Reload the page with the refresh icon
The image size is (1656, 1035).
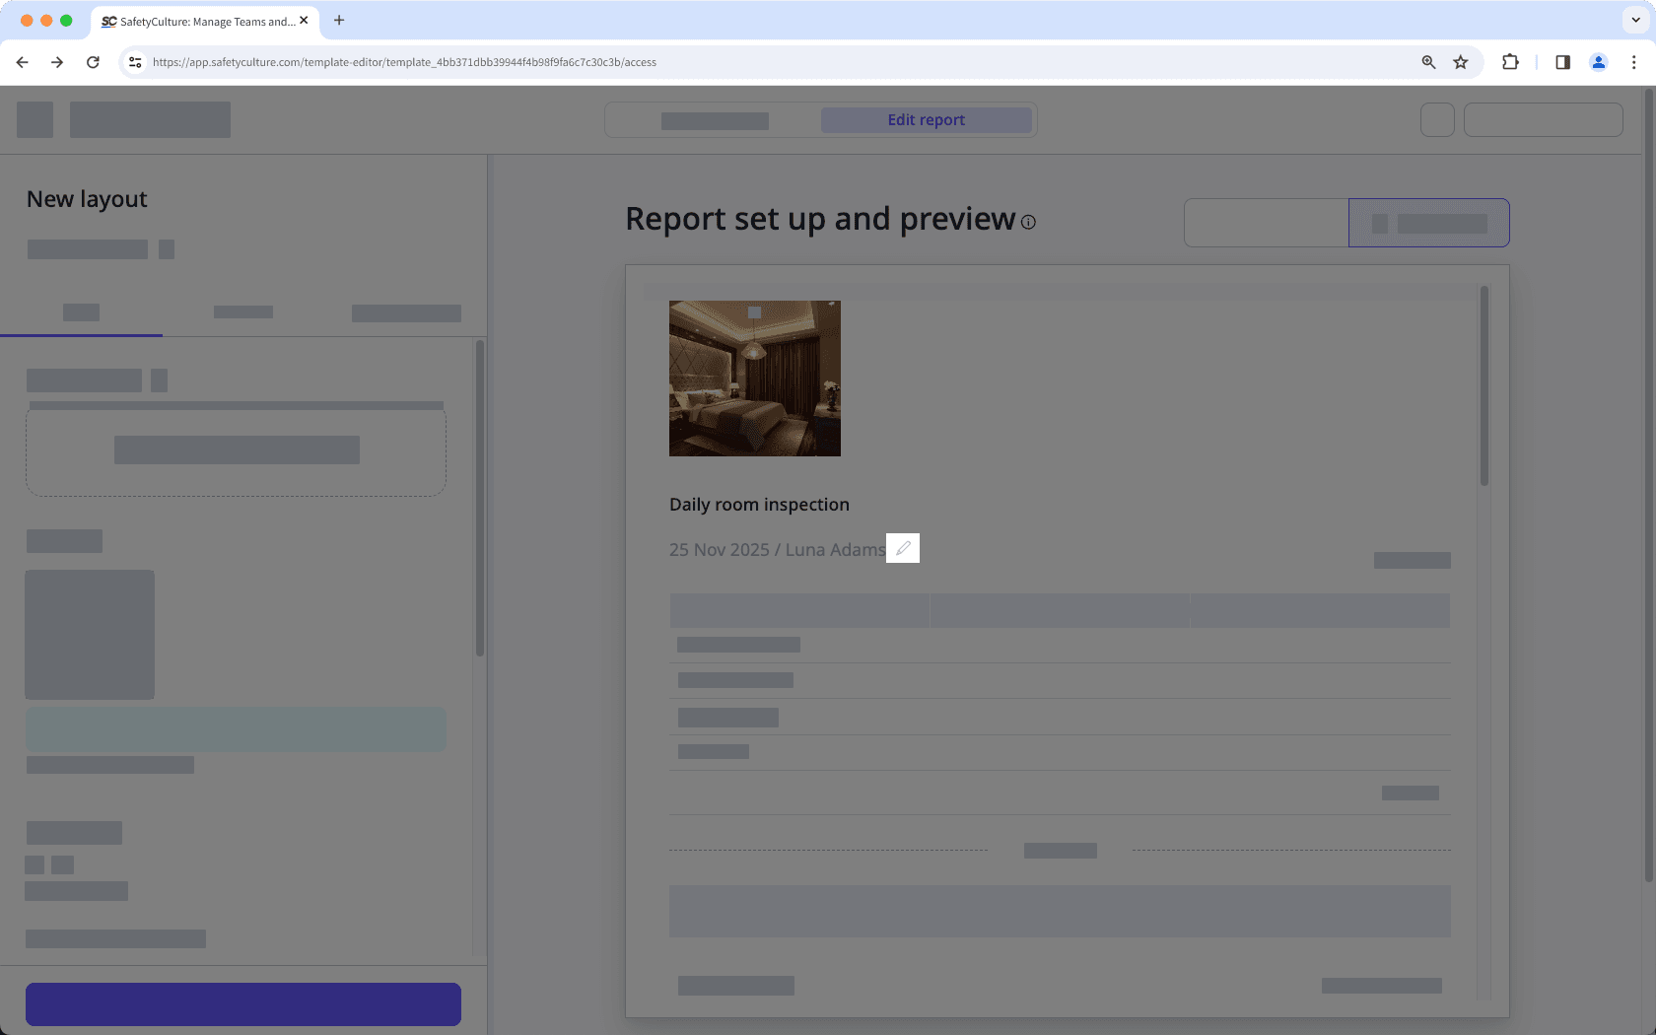pyautogui.click(x=93, y=61)
